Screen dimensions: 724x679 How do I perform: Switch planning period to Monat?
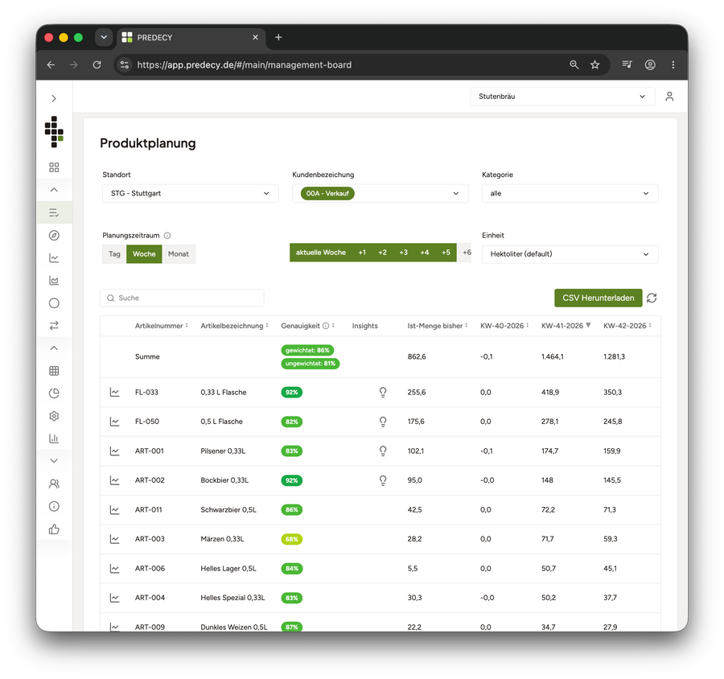pos(179,254)
